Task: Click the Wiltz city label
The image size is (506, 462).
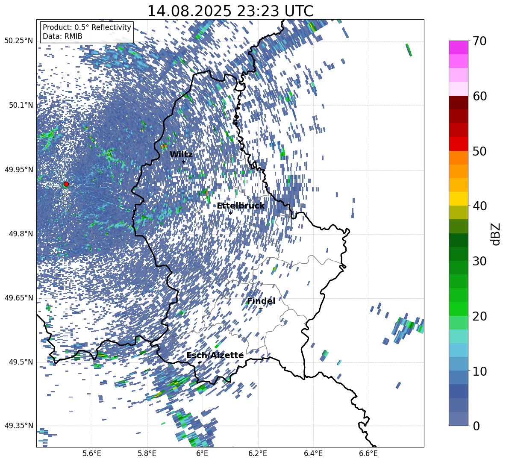Action: (x=181, y=154)
